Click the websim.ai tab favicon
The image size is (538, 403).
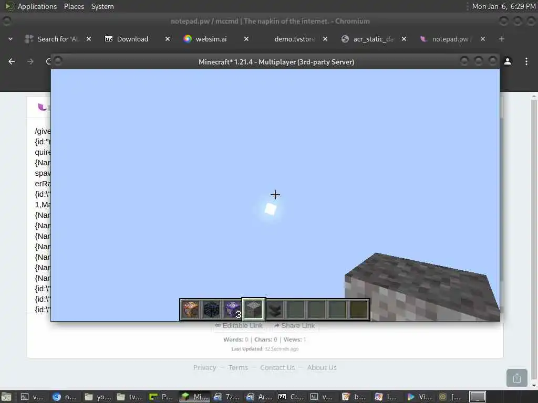188,39
